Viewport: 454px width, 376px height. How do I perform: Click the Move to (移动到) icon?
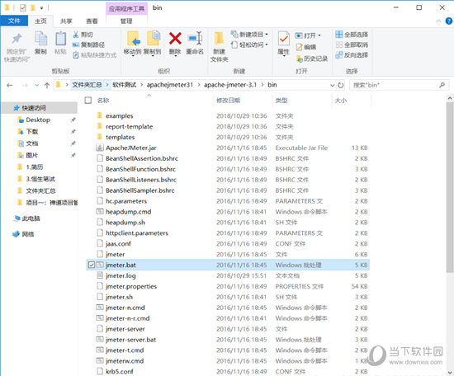133,39
